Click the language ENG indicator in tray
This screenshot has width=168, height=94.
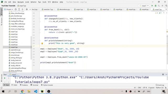[149, 91]
